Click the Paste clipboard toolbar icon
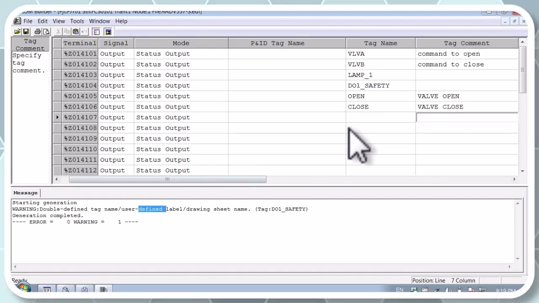This screenshot has height=303, width=539. tap(76, 32)
